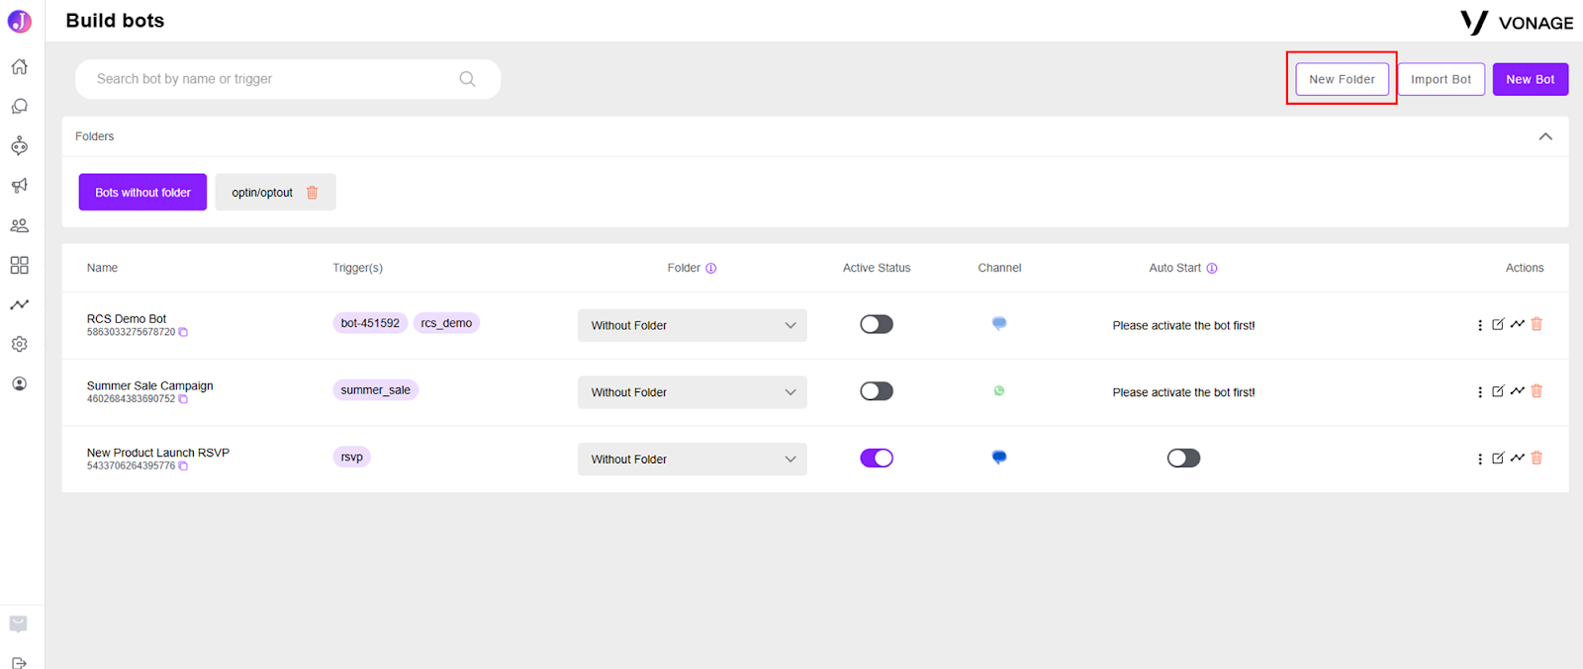
Task: Create a New Folder
Action: 1342,79
